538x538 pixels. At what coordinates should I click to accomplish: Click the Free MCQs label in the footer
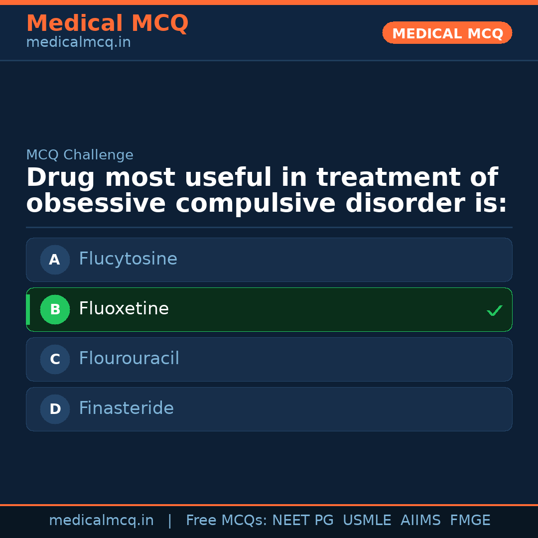[226, 521]
